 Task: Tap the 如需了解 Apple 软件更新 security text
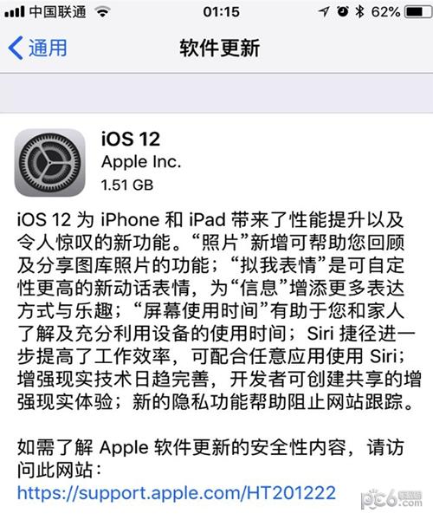(210, 458)
